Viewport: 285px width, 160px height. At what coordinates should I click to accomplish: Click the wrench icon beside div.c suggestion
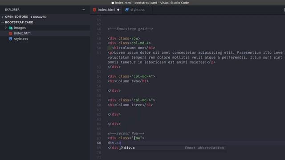click(121, 148)
